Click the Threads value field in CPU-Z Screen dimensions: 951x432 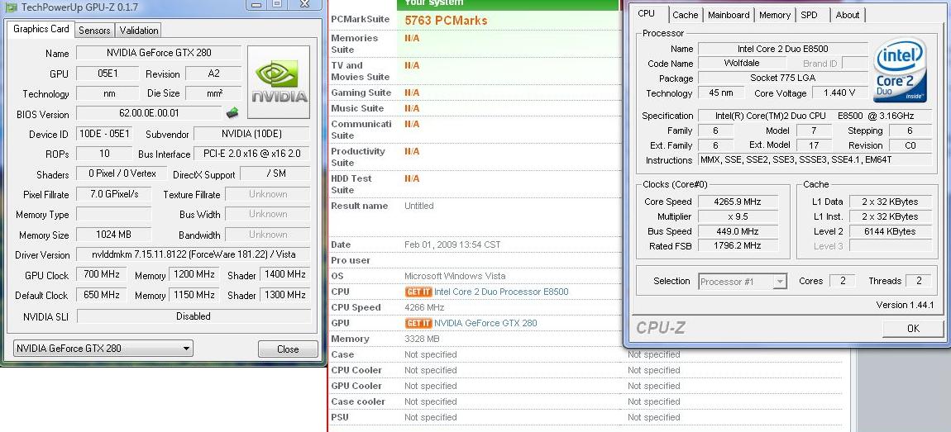[x=918, y=281]
